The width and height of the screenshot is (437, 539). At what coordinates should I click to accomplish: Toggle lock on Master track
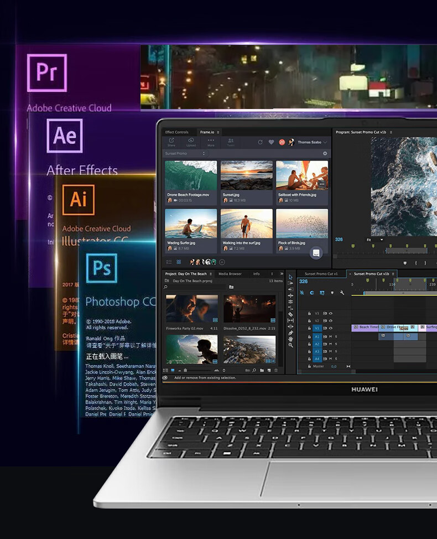(309, 366)
